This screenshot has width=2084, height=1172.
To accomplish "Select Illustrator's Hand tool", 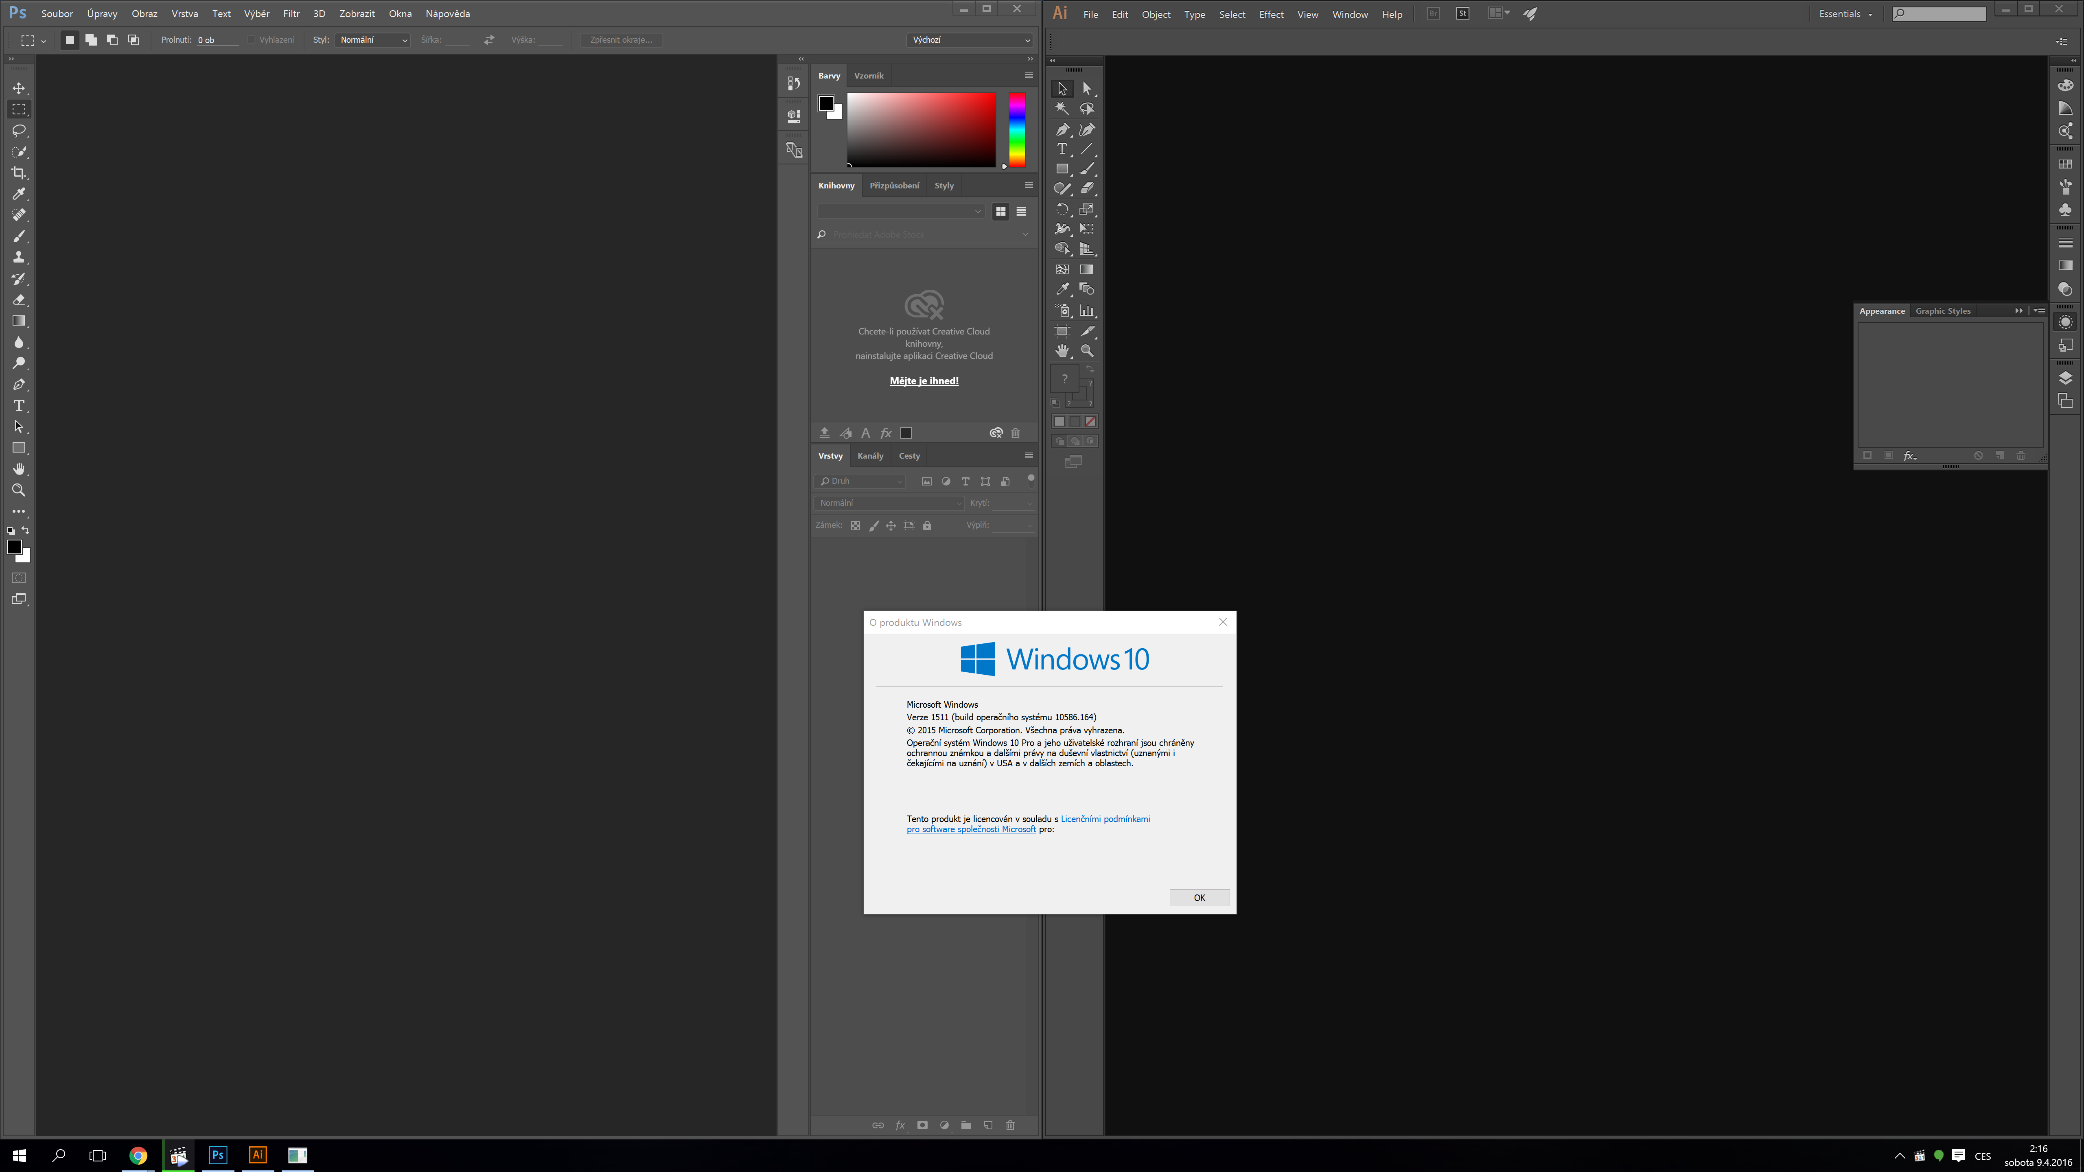I will (1062, 351).
